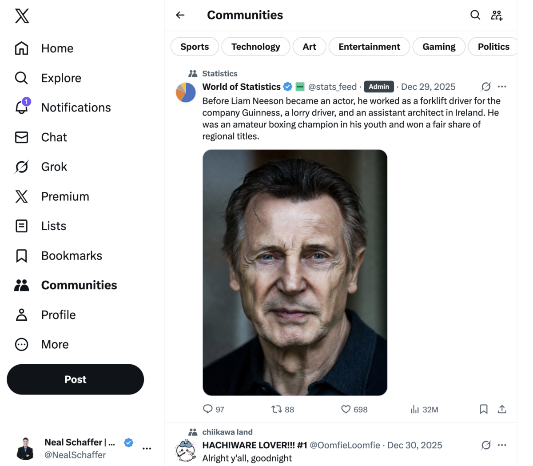Open the Communities search icon
This screenshot has height=466, width=533.
[x=475, y=15]
